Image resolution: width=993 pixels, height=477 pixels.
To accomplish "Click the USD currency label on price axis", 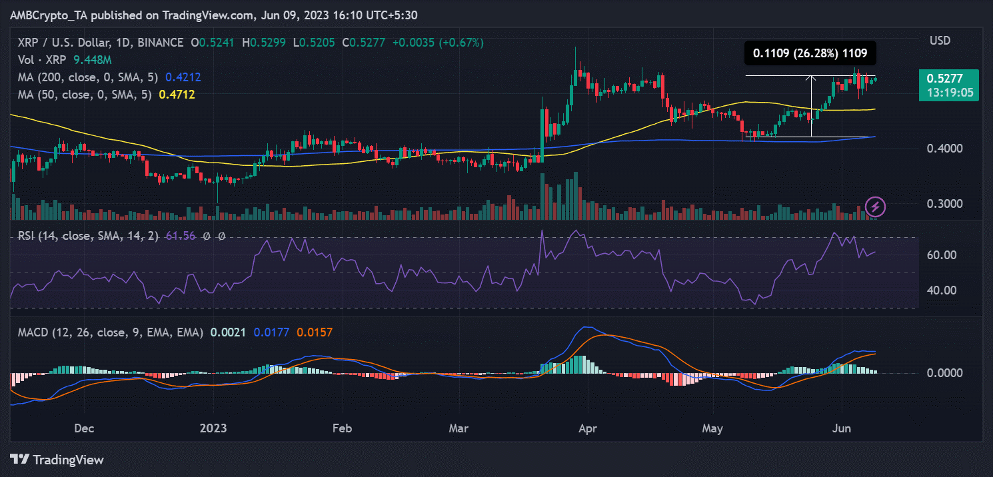I will click(x=940, y=41).
